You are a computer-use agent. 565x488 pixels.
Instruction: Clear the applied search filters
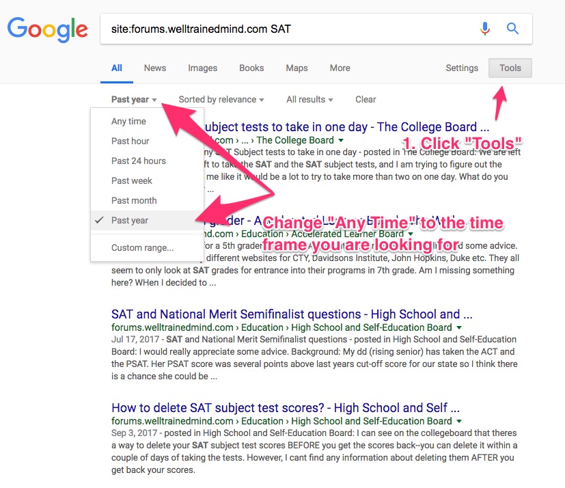(366, 100)
